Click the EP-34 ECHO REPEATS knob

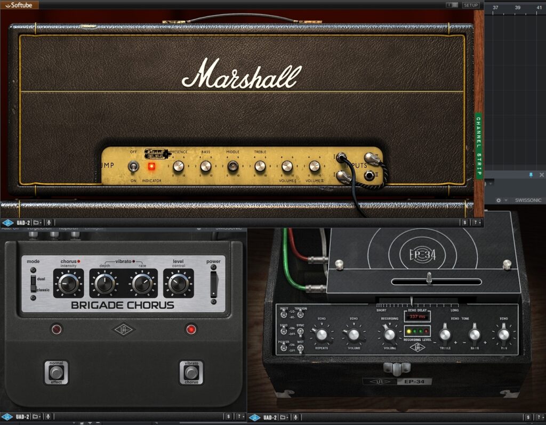coord(321,334)
